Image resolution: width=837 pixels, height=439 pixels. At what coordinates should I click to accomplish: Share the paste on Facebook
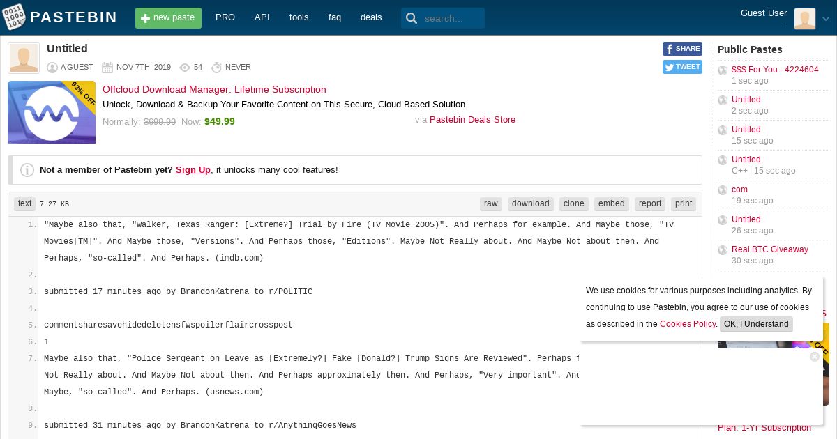[x=682, y=49]
